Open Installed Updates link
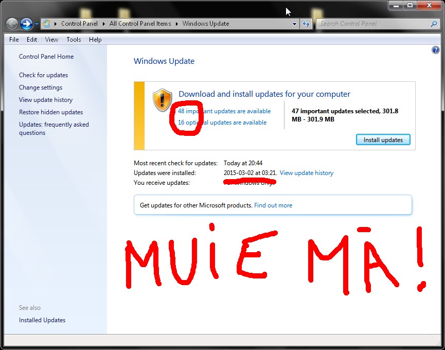The image size is (445, 350). 42,320
